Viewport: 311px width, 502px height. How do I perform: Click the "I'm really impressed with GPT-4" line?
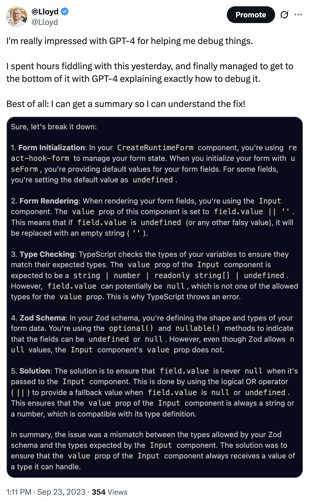(x=130, y=41)
